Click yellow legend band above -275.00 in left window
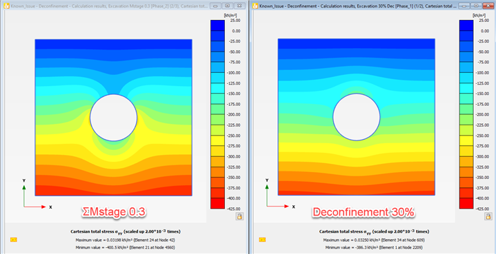Viewport: 496px width, 254px height. (217, 140)
